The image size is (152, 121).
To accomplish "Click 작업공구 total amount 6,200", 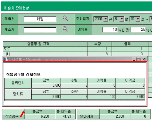I will tap(40, 116).
